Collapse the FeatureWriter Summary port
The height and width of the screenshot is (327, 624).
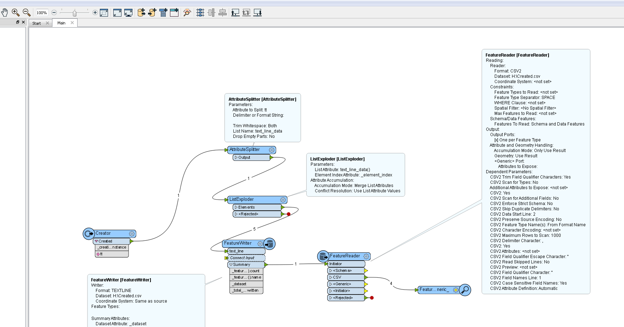click(231, 264)
